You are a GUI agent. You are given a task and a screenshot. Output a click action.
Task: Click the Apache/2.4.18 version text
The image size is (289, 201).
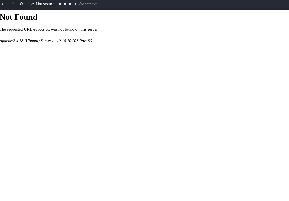click(x=12, y=41)
